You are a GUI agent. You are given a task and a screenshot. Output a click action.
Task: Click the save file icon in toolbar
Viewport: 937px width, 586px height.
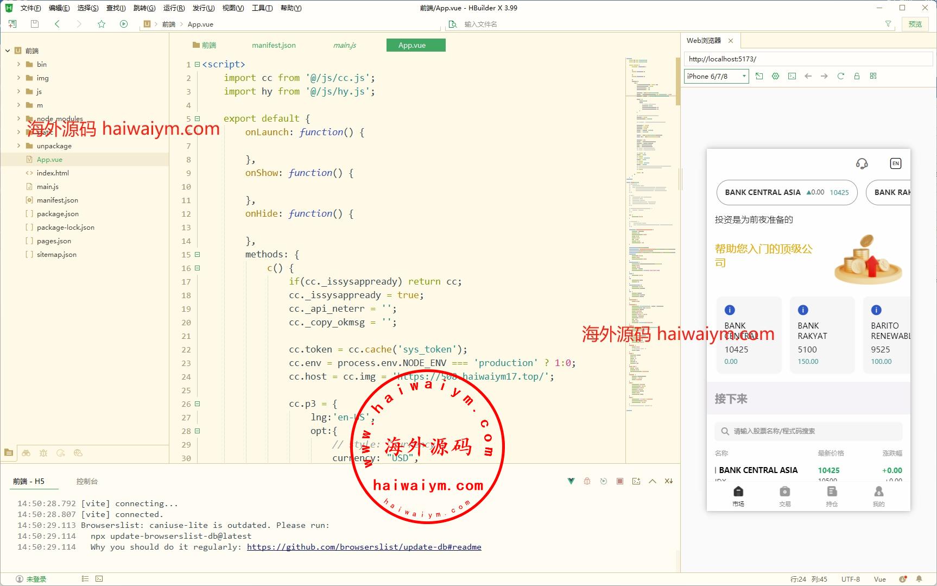[35, 24]
